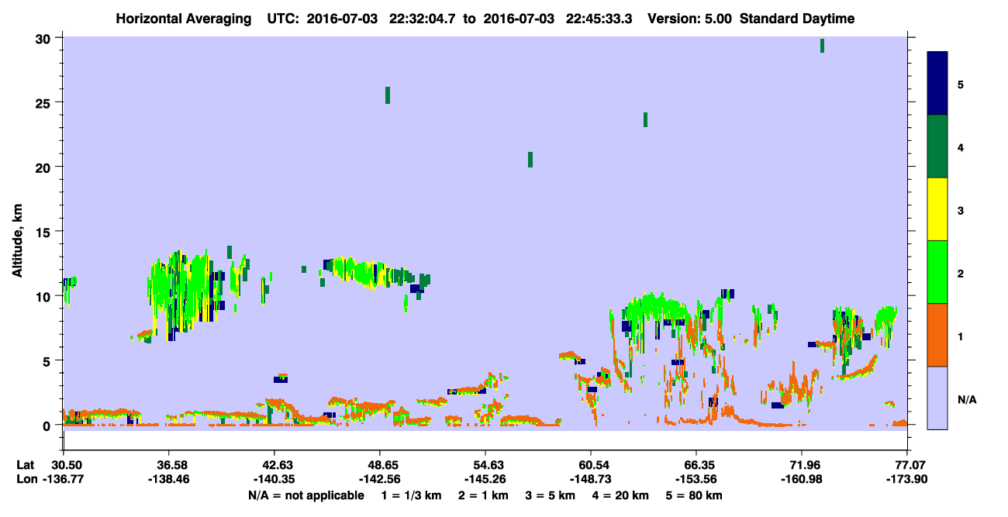Click the green feature near 30 km altitude

click(x=822, y=46)
